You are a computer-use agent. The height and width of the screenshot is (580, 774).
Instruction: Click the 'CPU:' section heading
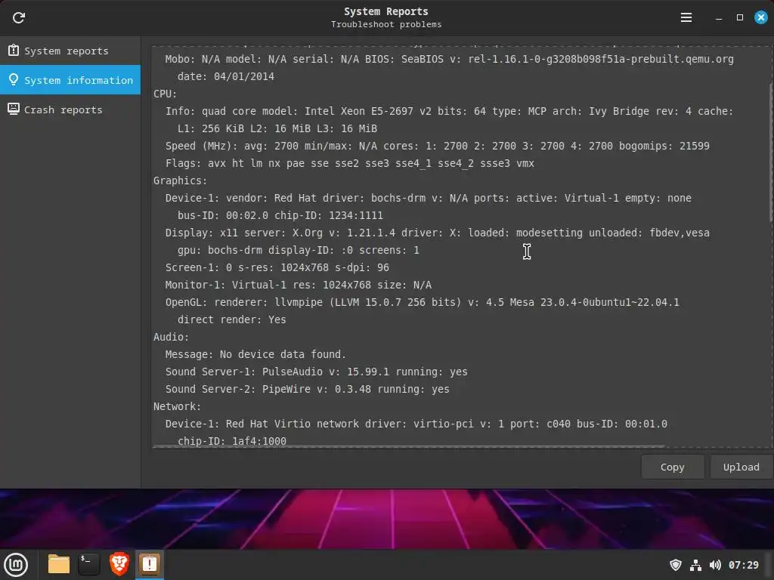coord(165,94)
